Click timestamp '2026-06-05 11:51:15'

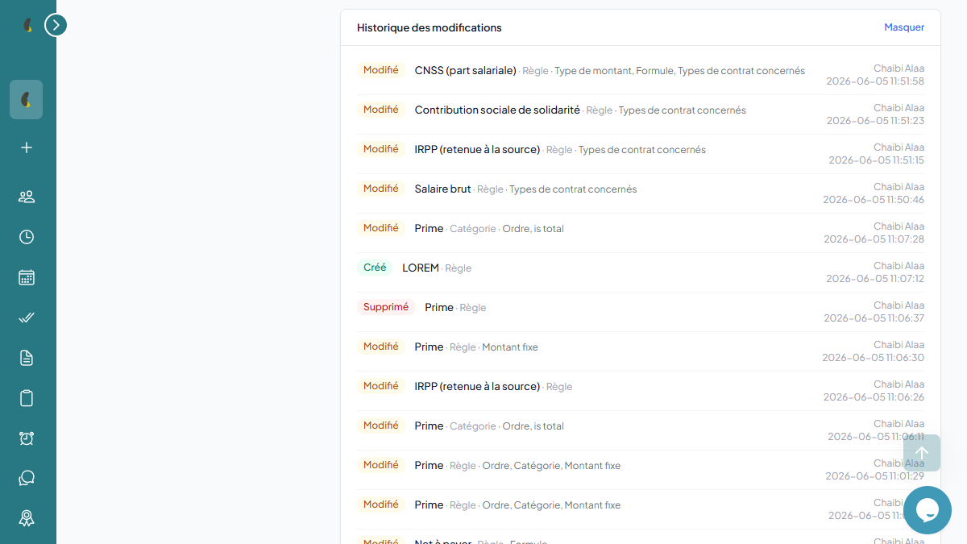(877, 160)
